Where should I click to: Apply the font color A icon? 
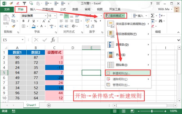point(42,26)
